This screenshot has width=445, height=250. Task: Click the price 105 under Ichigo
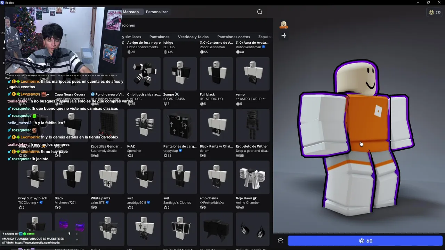point(168,52)
